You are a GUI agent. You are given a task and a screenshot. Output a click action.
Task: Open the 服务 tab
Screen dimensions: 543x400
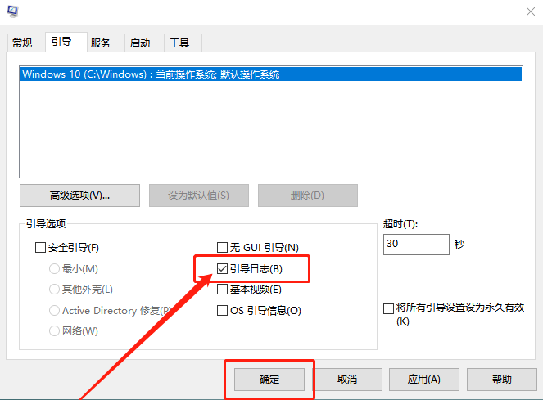pyautogui.click(x=101, y=43)
